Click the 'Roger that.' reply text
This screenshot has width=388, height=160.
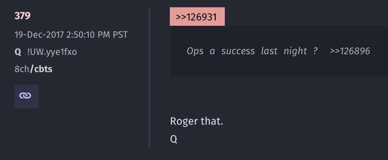(196, 121)
